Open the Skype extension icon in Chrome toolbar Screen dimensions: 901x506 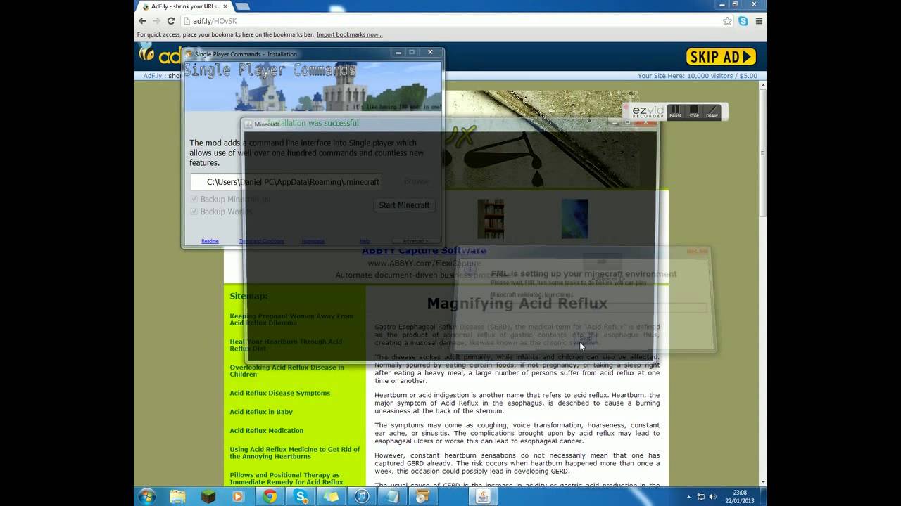[x=743, y=21]
